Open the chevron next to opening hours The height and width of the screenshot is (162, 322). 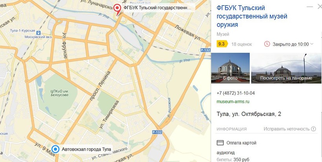311,44
